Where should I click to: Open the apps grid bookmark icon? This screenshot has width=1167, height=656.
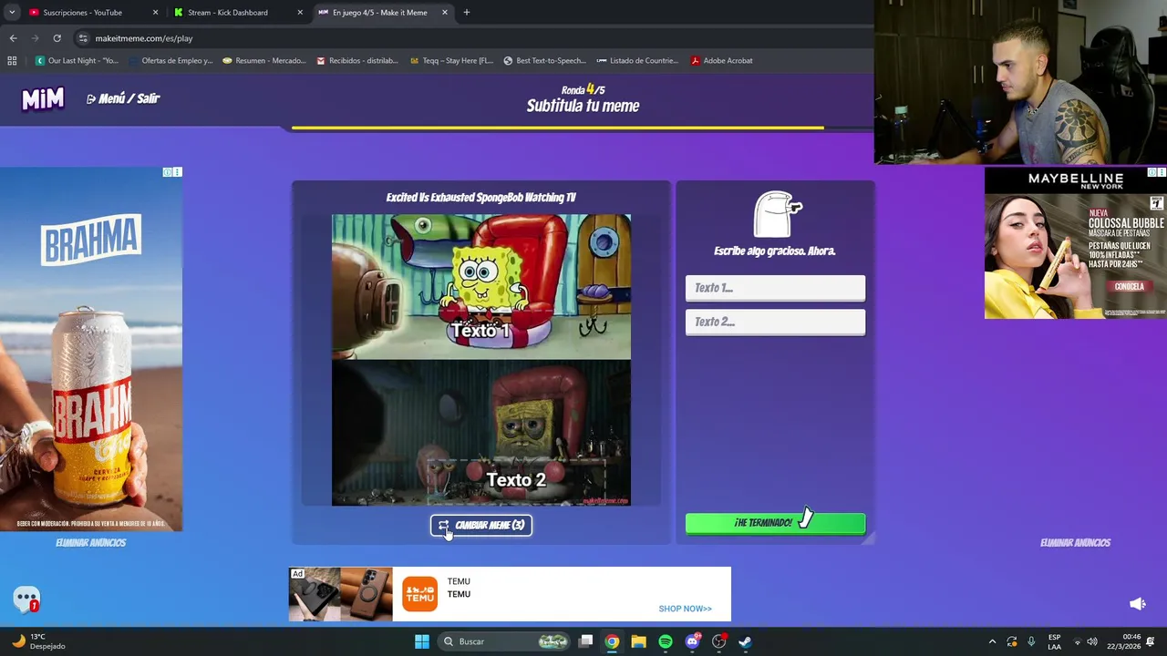[x=12, y=61]
